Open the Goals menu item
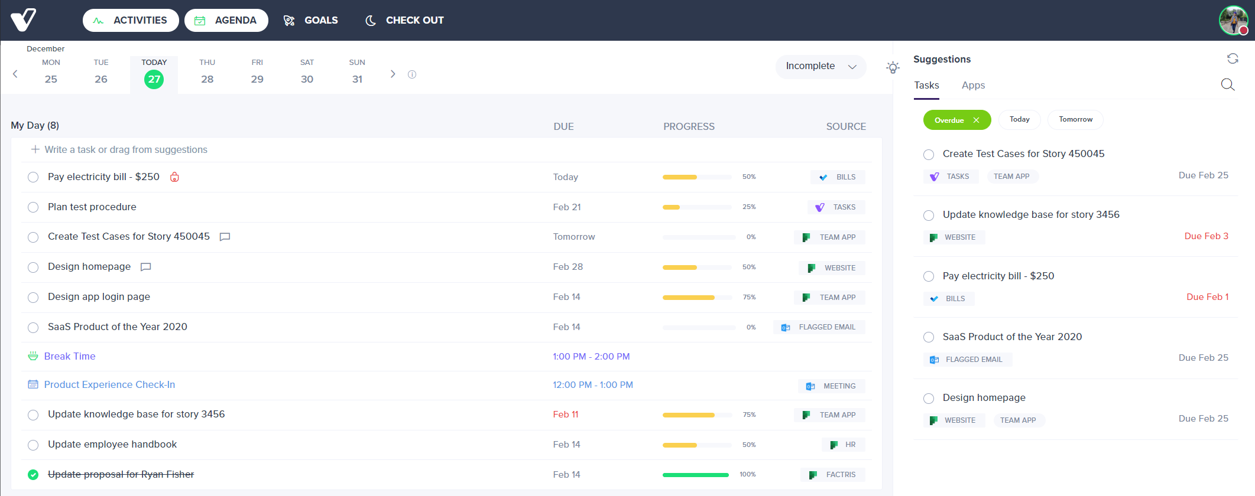 click(x=311, y=20)
